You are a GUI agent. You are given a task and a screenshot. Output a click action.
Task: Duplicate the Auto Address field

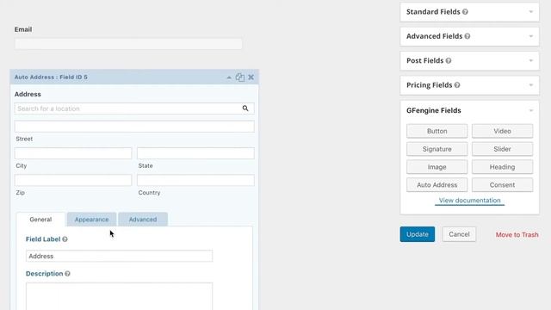click(x=240, y=77)
